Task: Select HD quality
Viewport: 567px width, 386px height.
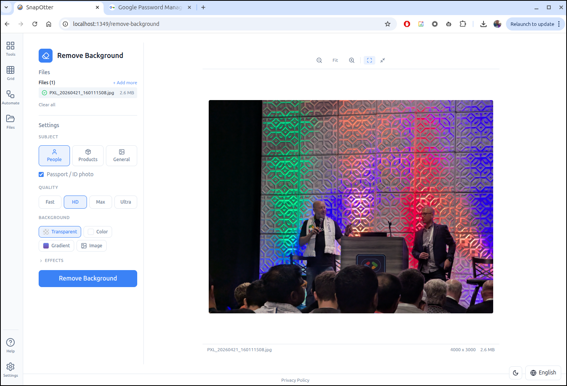Action: pos(75,202)
